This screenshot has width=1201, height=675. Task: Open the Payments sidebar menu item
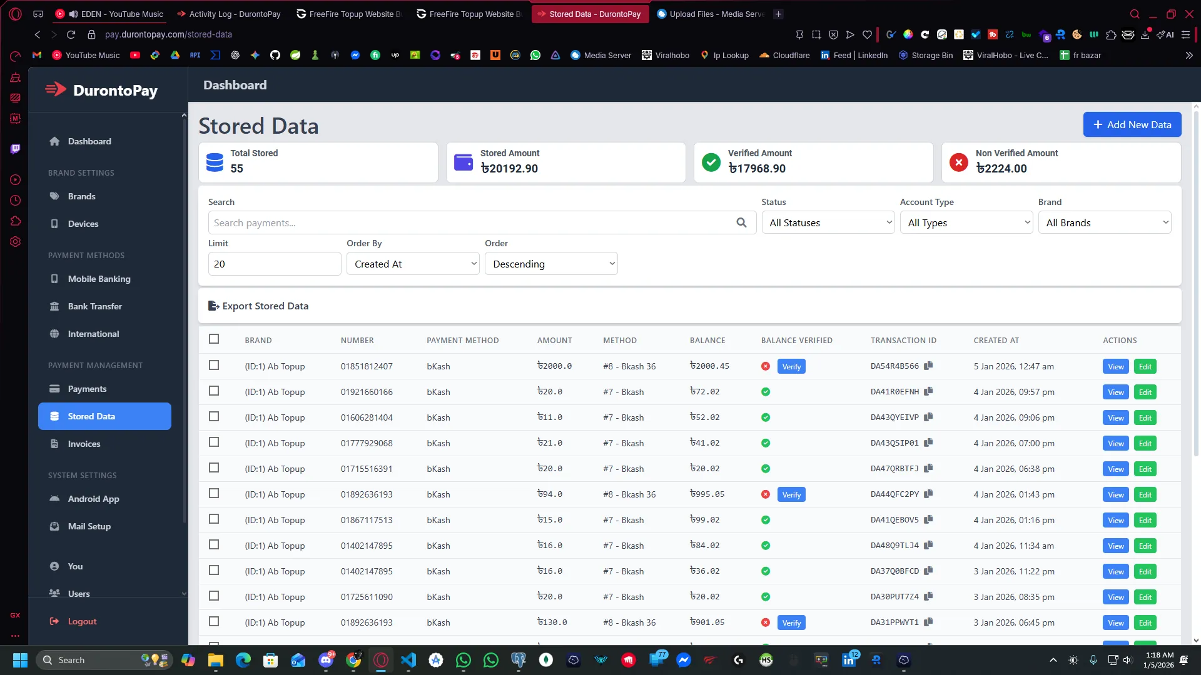(x=87, y=389)
